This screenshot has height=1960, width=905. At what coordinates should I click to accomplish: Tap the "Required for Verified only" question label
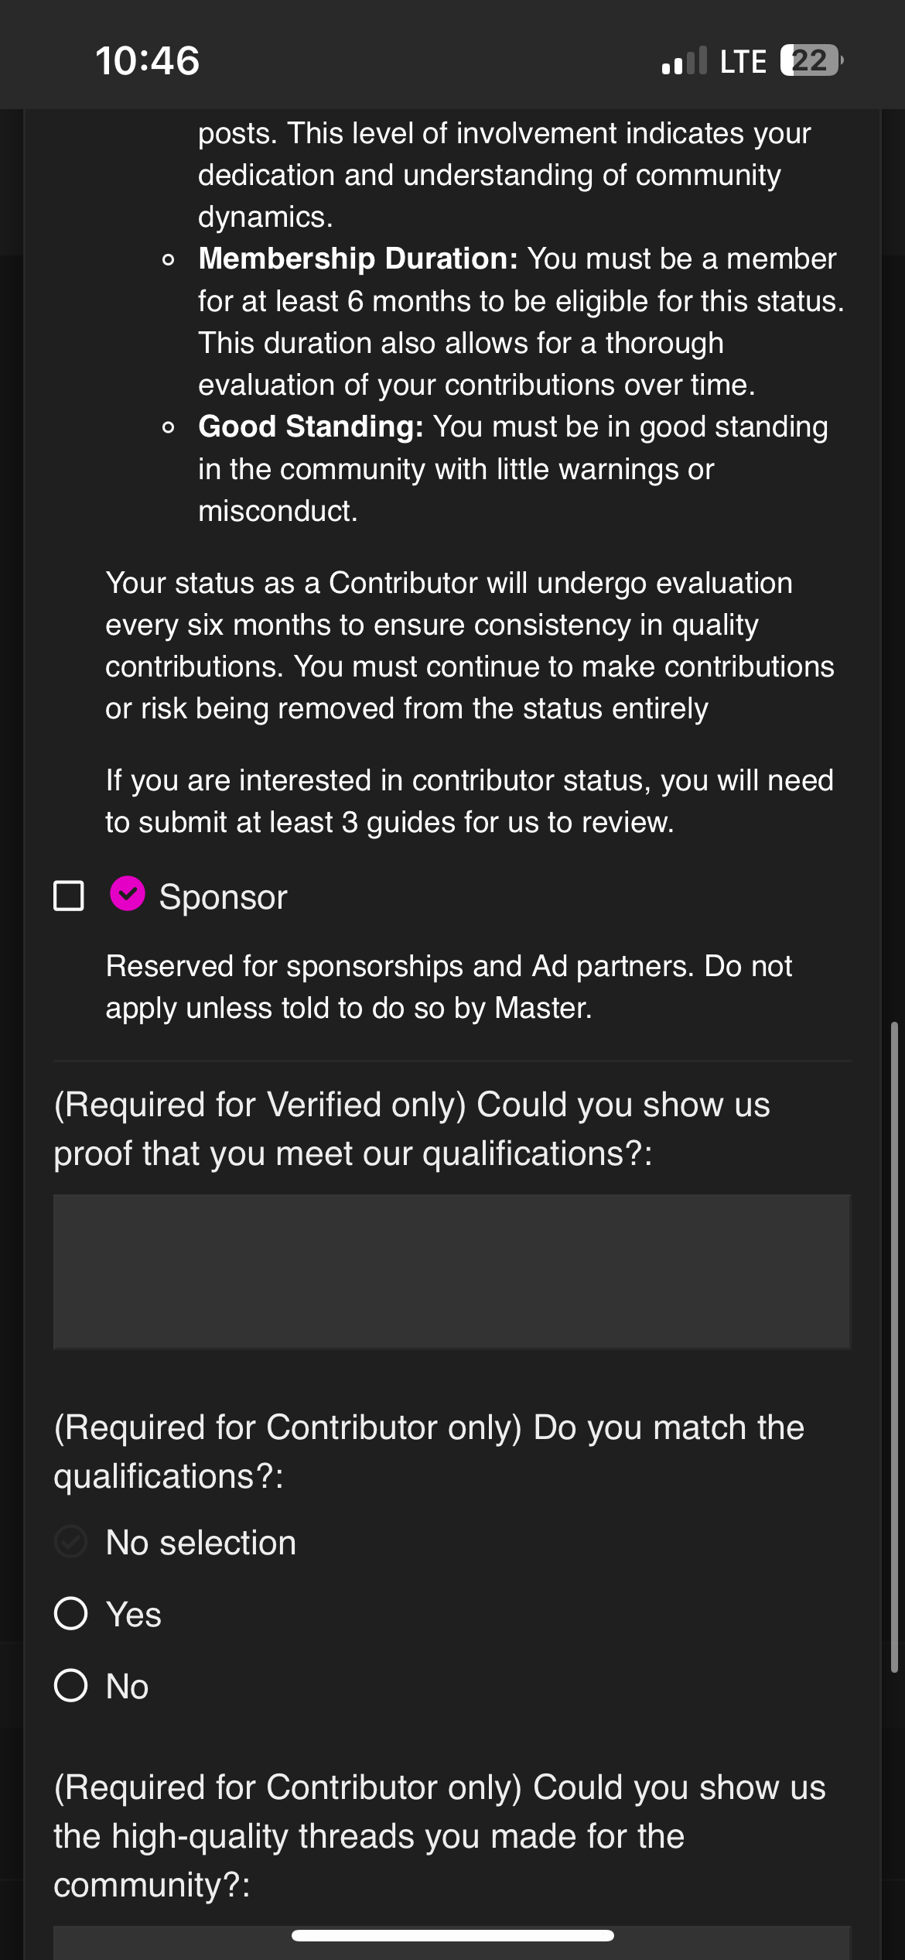coord(412,1129)
